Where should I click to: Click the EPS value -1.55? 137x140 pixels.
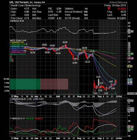pos(59,12)
